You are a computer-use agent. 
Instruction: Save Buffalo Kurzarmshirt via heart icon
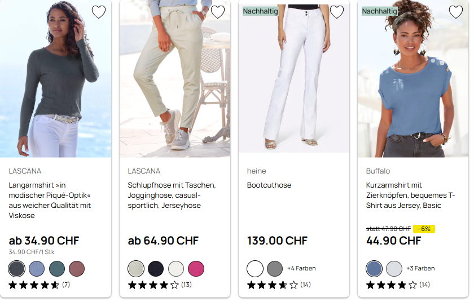pyautogui.click(x=456, y=12)
